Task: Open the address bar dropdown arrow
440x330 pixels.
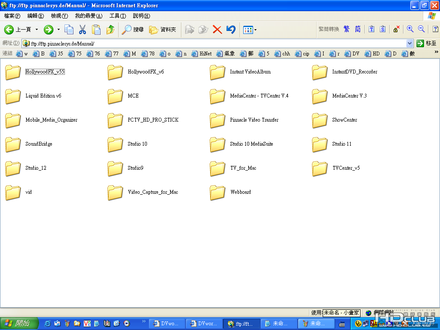Action: (409, 43)
